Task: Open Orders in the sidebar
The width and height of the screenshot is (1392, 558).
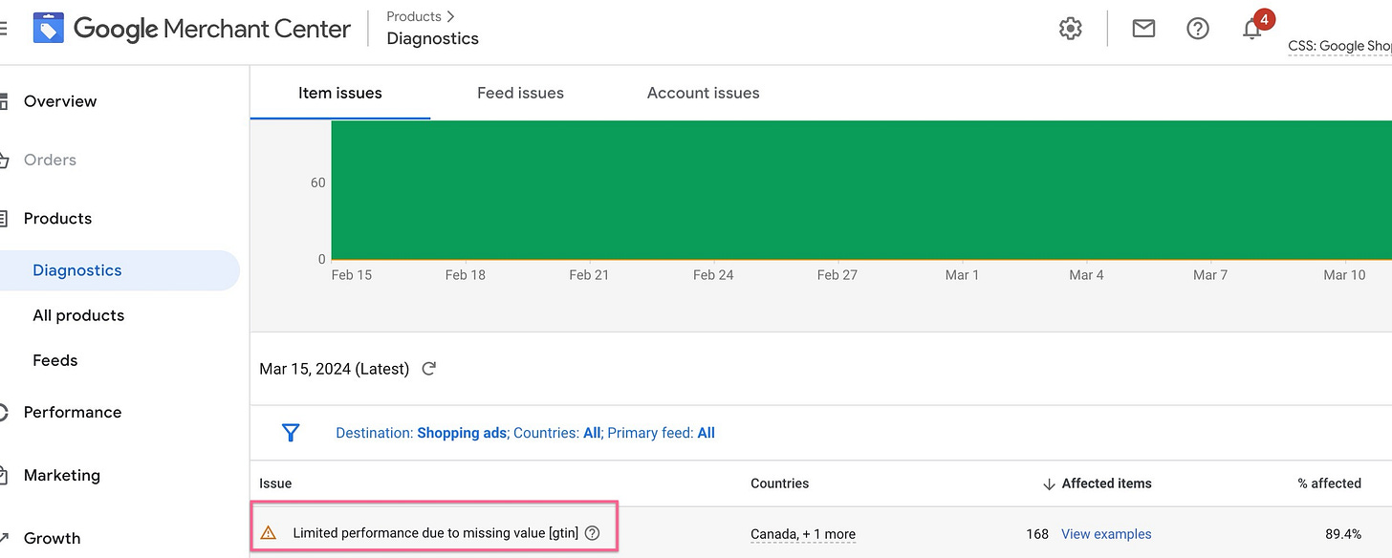Action: coord(50,160)
